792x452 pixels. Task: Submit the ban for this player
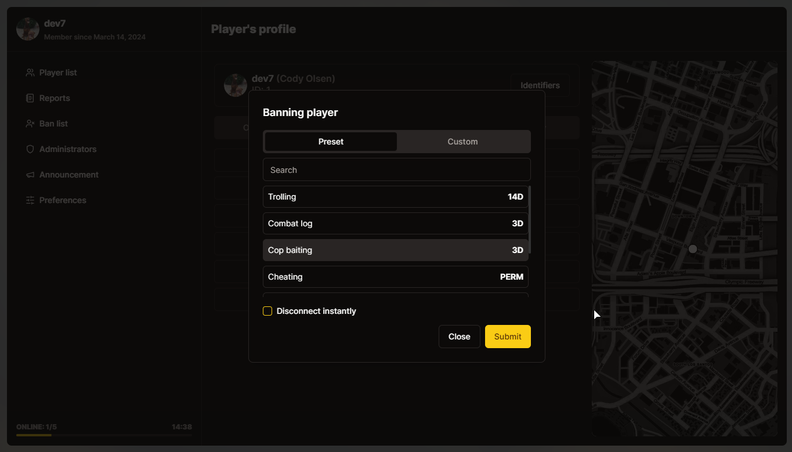click(507, 336)
